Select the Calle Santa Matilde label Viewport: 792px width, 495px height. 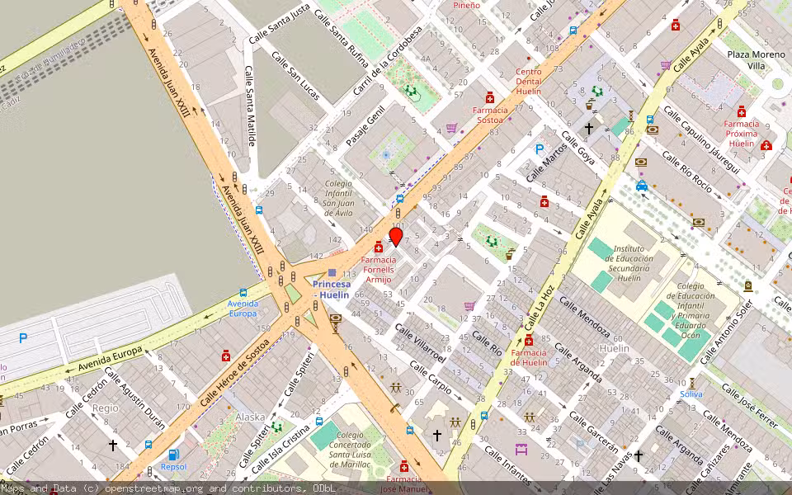(249, 106)
